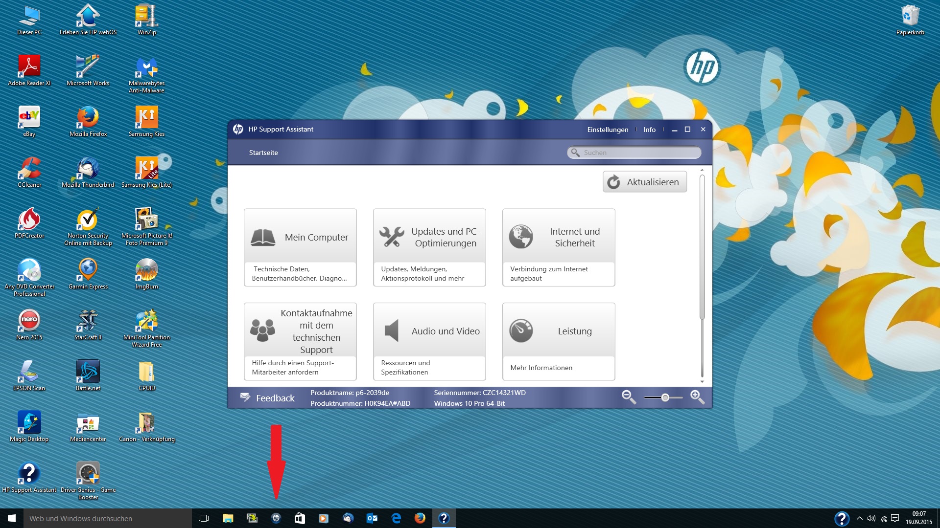Select the Mozilla Thunderbird desktop icon
Screen dimensions: 940x528
(x=88, y=173)
